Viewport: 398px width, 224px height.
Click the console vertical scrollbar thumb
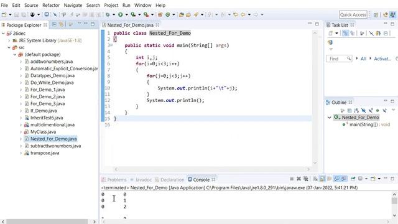394,201
